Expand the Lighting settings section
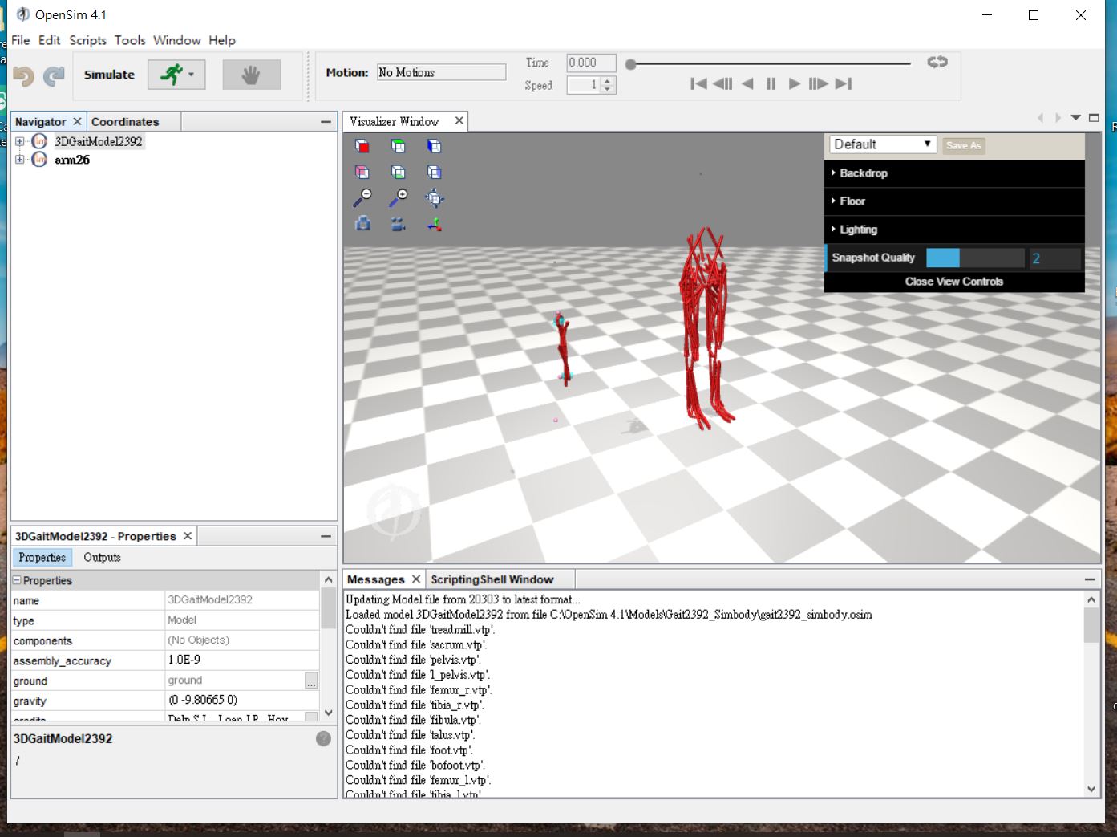1117x837 pixels. coord(954,230)
